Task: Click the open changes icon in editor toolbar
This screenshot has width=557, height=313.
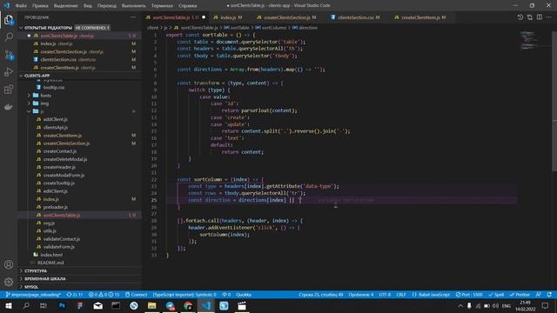Action: point(530,17)
